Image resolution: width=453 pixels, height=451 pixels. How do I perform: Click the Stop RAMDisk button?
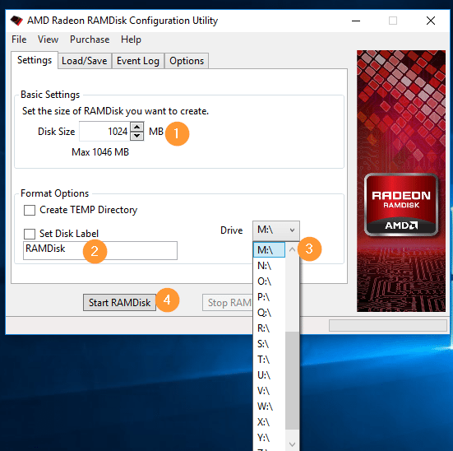[228, 303]
